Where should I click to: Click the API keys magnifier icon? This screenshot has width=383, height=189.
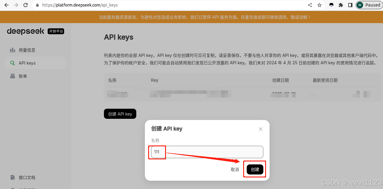pyautogui.click(x=12, y=63)
